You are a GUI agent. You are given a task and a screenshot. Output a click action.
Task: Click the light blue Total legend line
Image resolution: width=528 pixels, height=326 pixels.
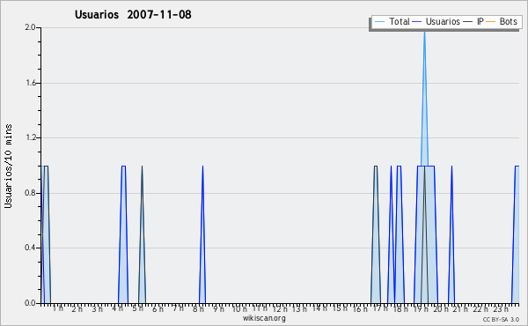379,22
